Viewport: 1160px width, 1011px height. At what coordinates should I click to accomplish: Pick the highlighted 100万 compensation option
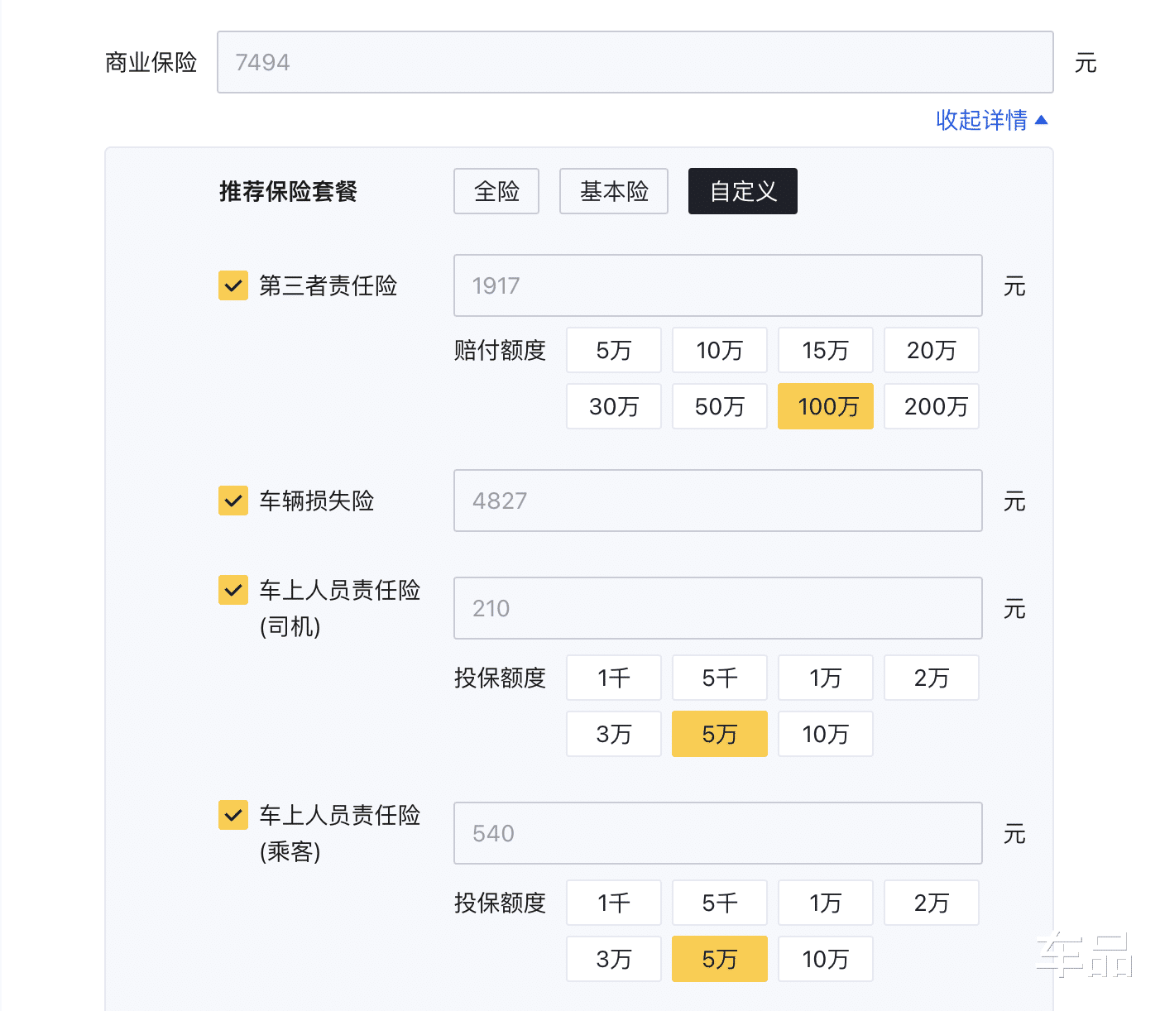[826, 406]
